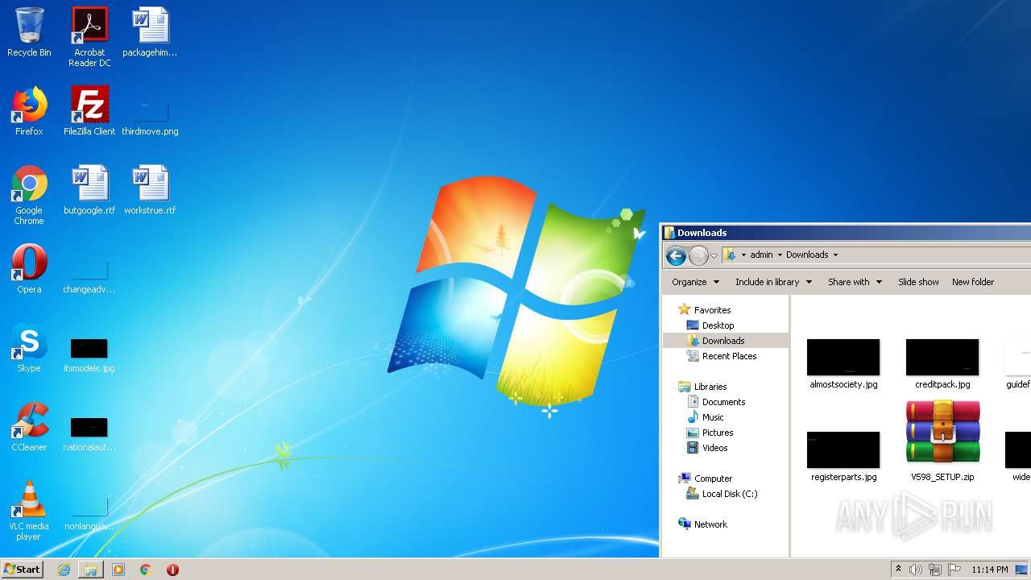Select Downloads in the navigation pane
Screen dimensions: 1031x580
[725, 341]
